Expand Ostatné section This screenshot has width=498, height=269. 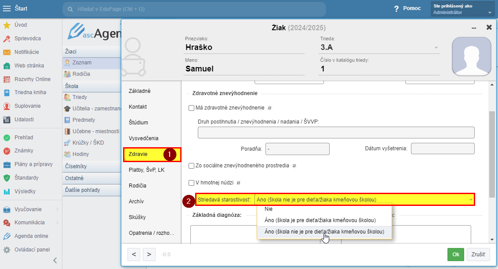92,178
